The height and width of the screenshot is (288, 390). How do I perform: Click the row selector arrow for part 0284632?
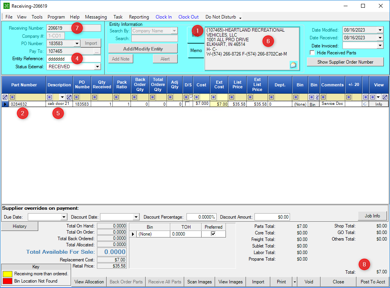(x=5, y=104)
